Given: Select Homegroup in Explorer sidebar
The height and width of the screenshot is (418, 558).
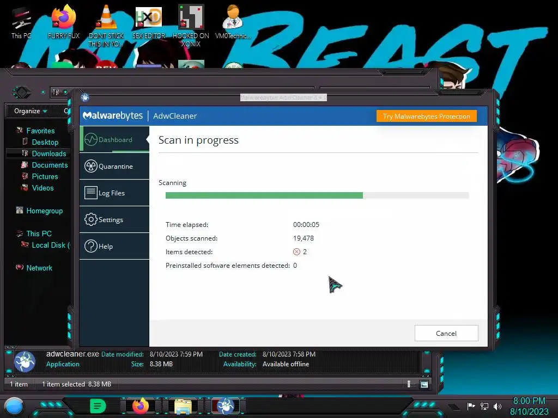Looking at the screenshot, I should tap(44, 211).
